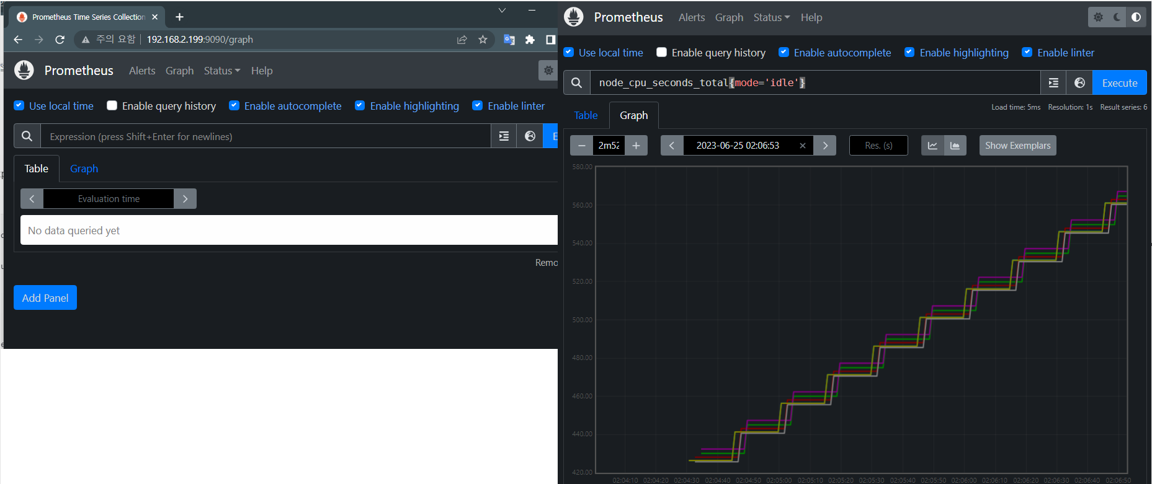1152x484 pixels.
Task: Format the node_cpu_seconds_total expression
Action: coord(1053,82)
